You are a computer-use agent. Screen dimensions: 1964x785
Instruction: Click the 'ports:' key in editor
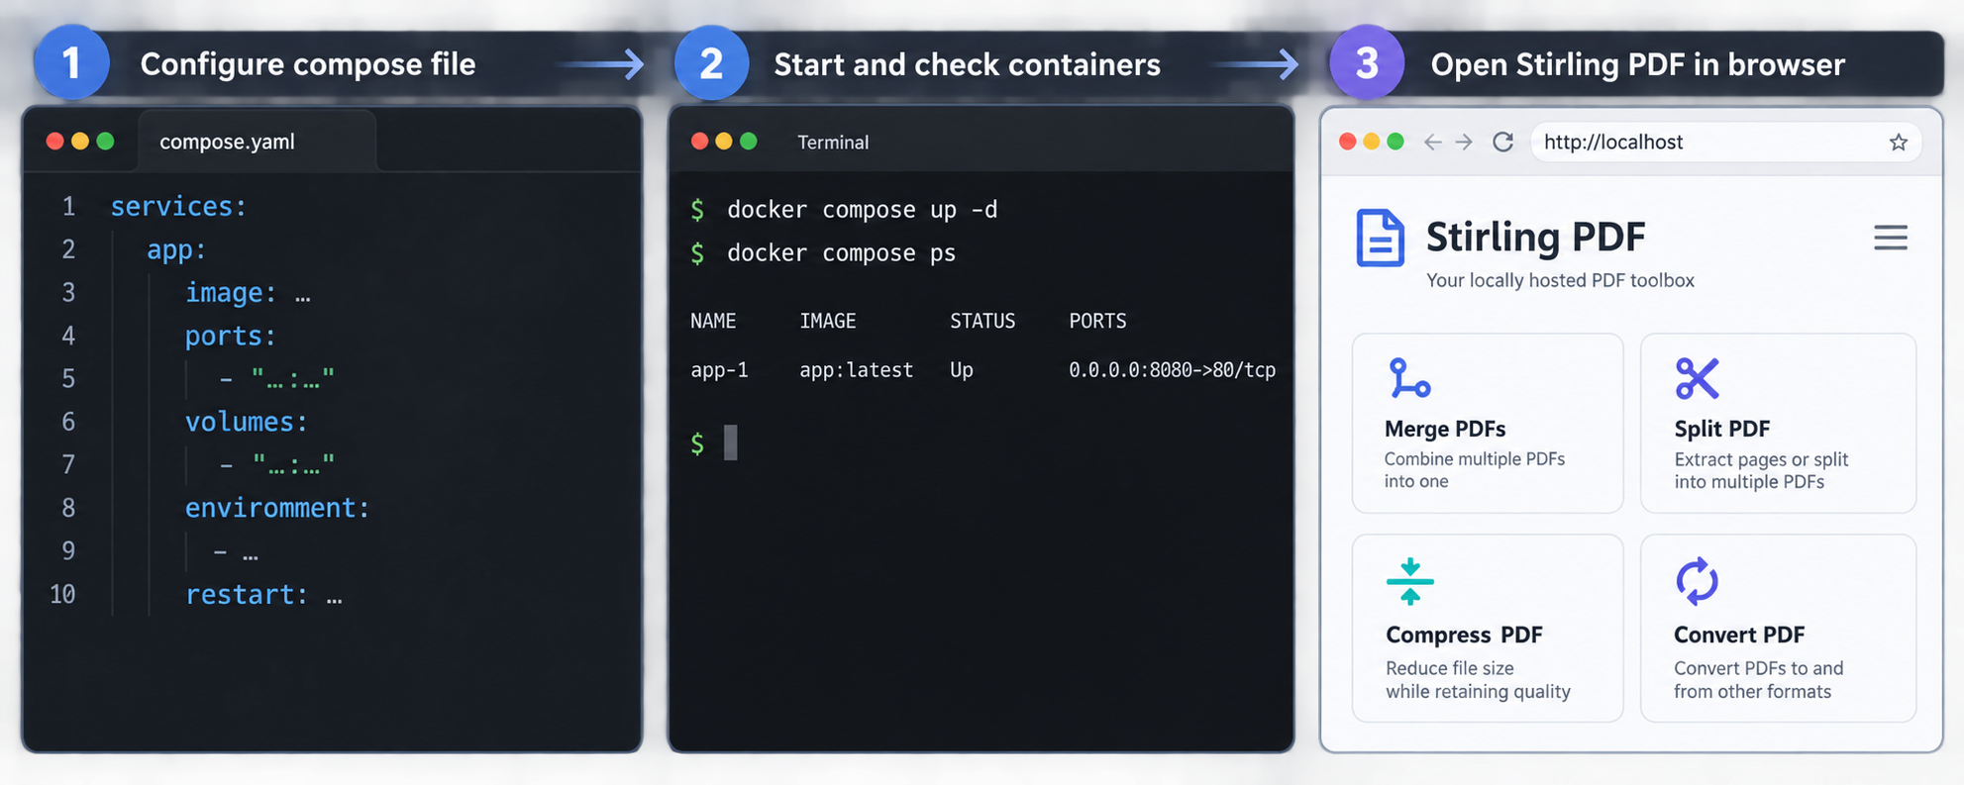coord(230,337)
